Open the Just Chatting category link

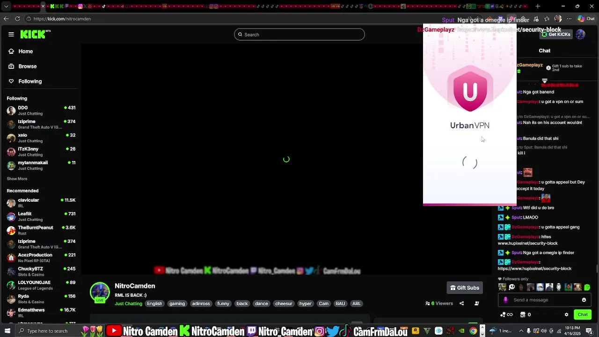(128, 304)
